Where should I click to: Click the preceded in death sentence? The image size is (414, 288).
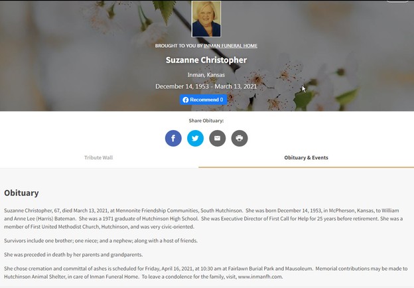point(74,254)
